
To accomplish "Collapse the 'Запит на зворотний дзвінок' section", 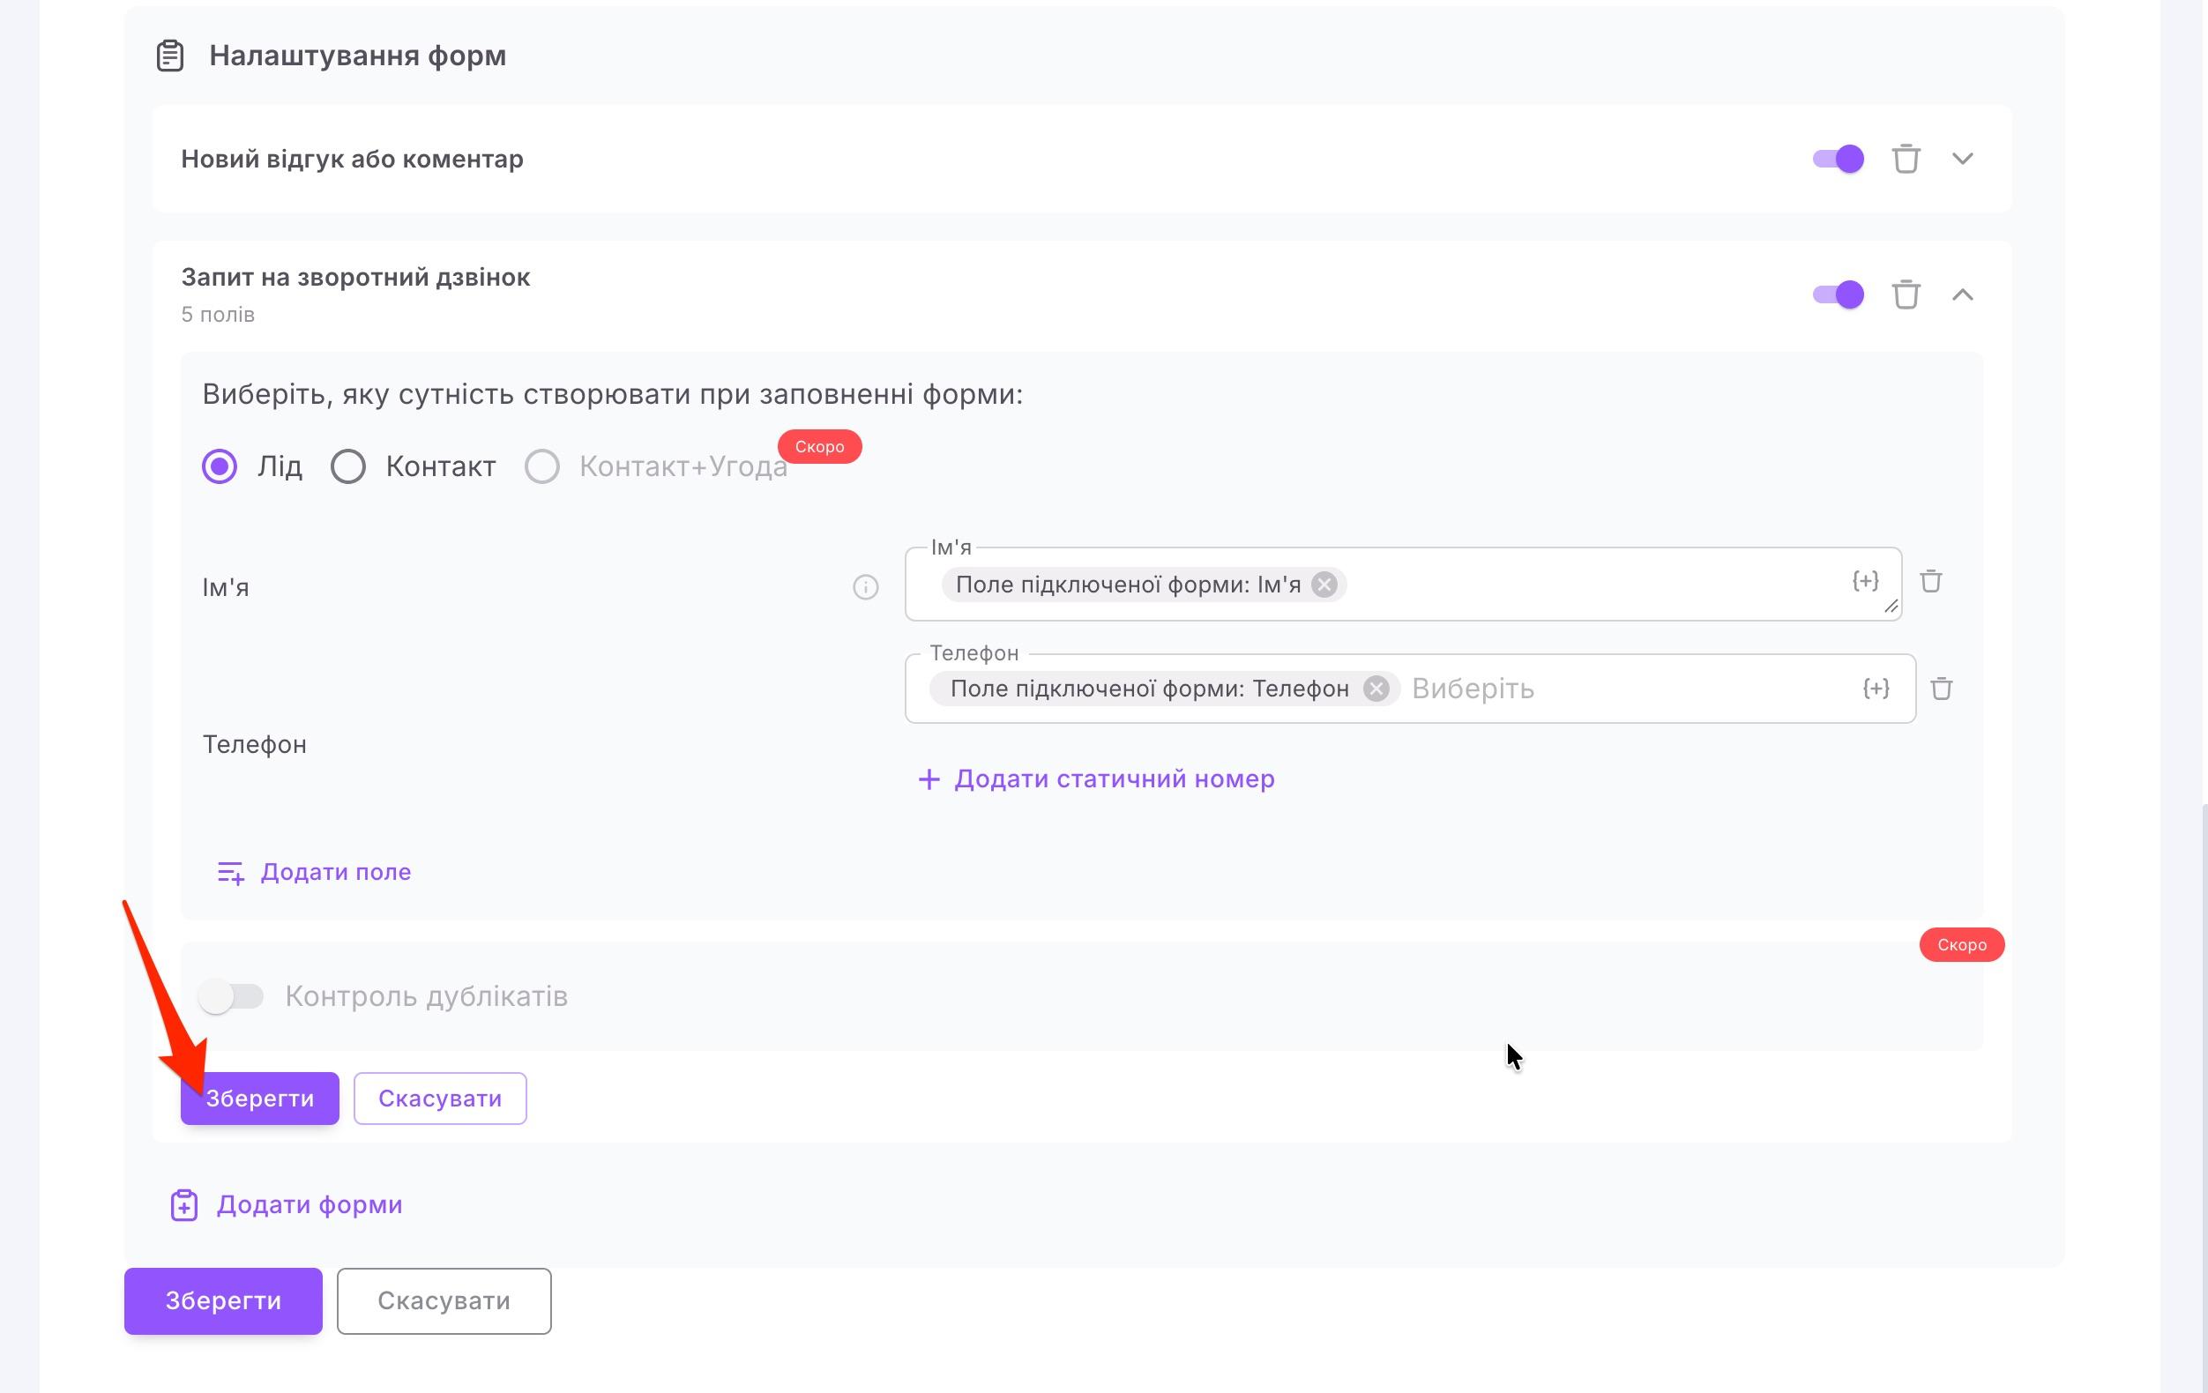I will click(1962, 294).
